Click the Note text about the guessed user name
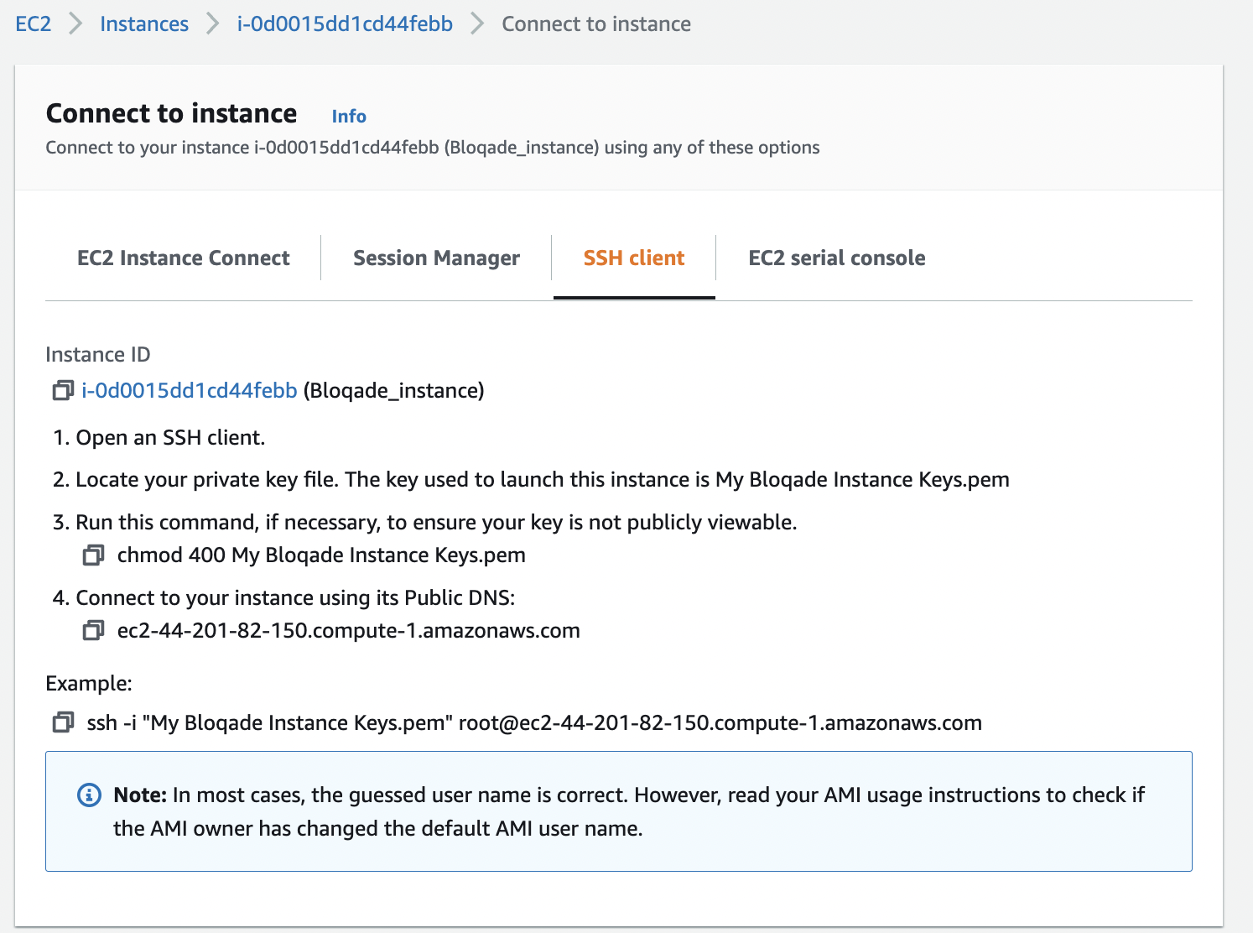The image size is (1253, 933). point(629,811)
